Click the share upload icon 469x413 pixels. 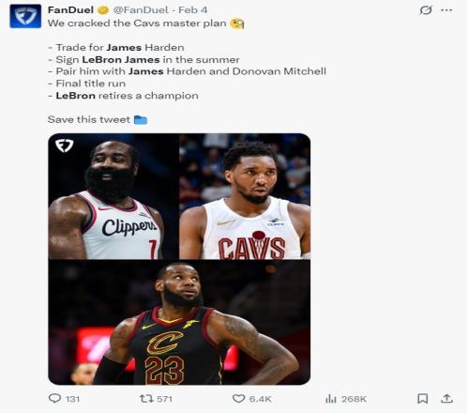[446, 398]
